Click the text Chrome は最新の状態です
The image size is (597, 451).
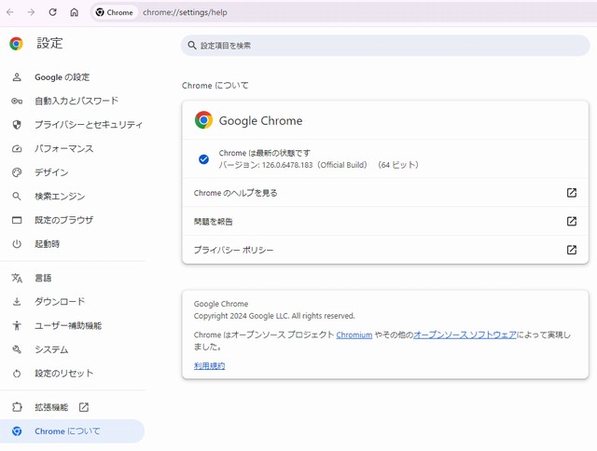(x=265, y=153)
